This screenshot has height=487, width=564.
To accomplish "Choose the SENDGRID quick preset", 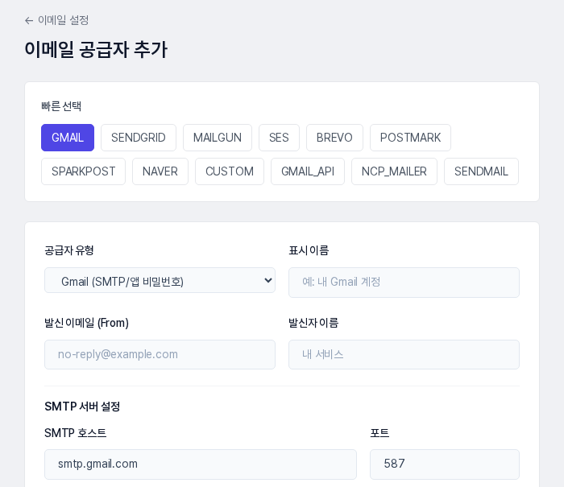I will pyautogui.click(x=139, y=138).
